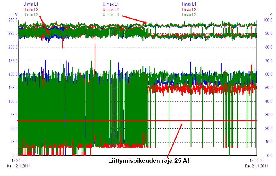276x176 pixels.
Task: Click the 15:00:00 end time label
Action: click(257, 160)
